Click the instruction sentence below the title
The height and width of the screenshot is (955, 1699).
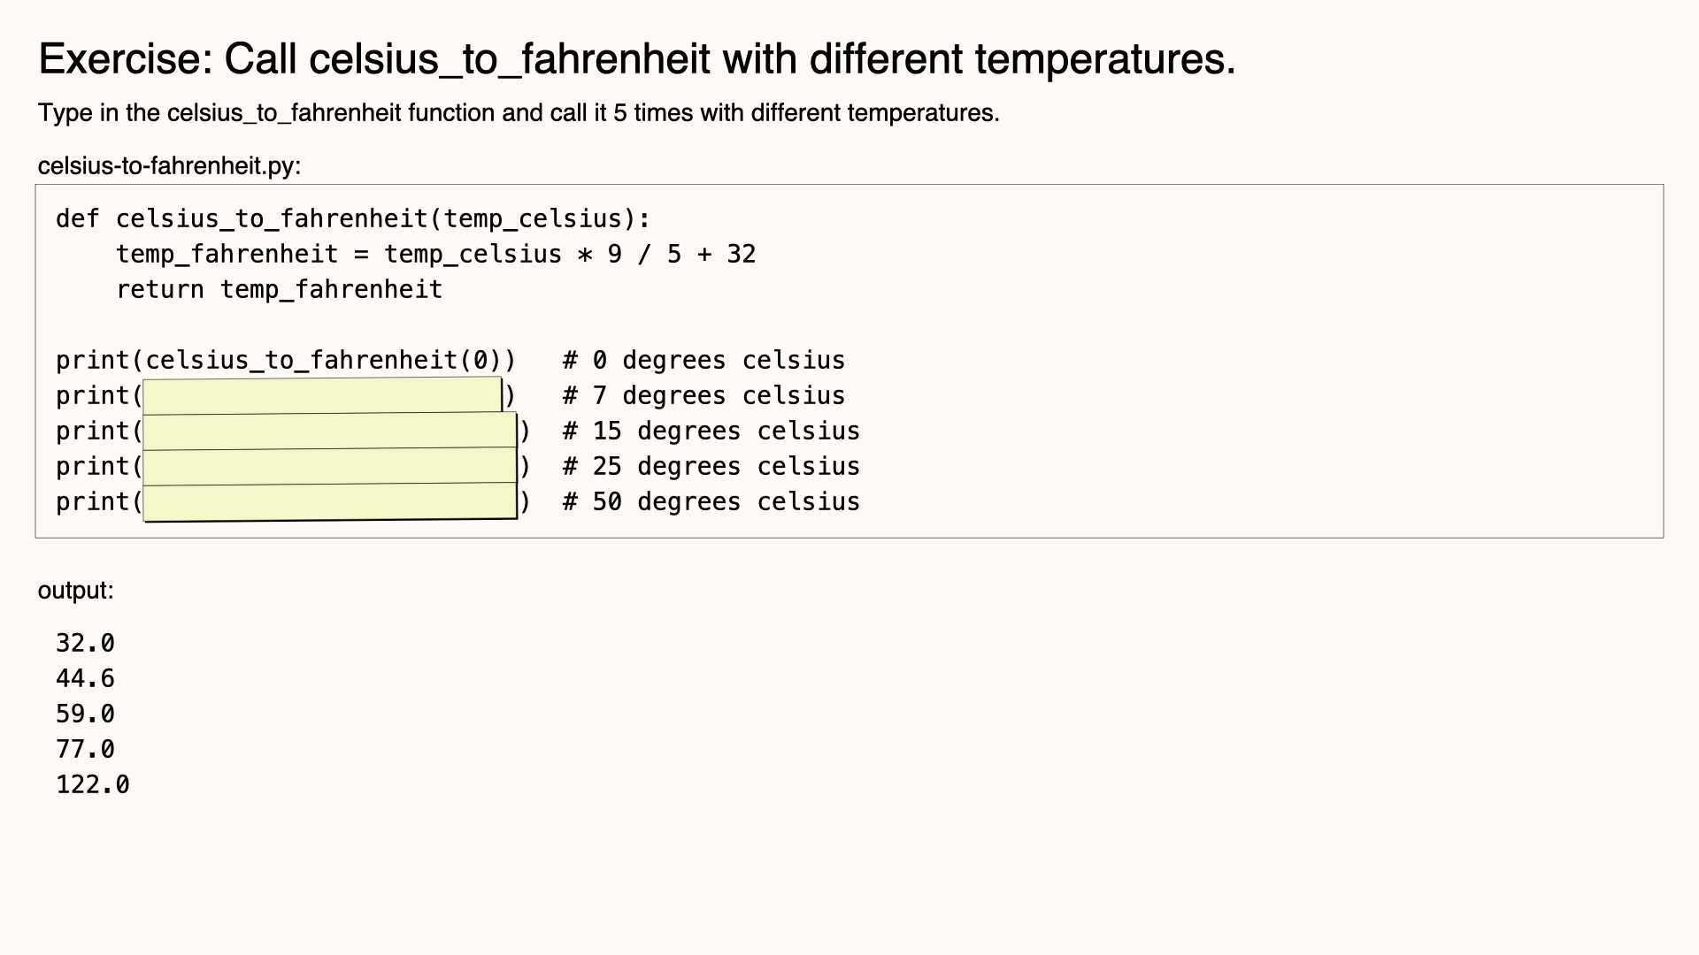point(519,113)
